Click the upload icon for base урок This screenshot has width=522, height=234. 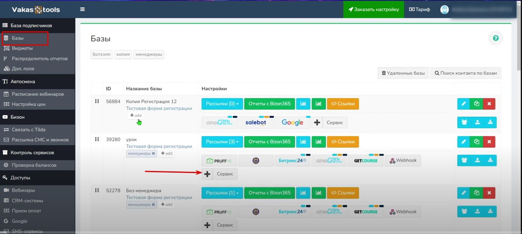477,160
